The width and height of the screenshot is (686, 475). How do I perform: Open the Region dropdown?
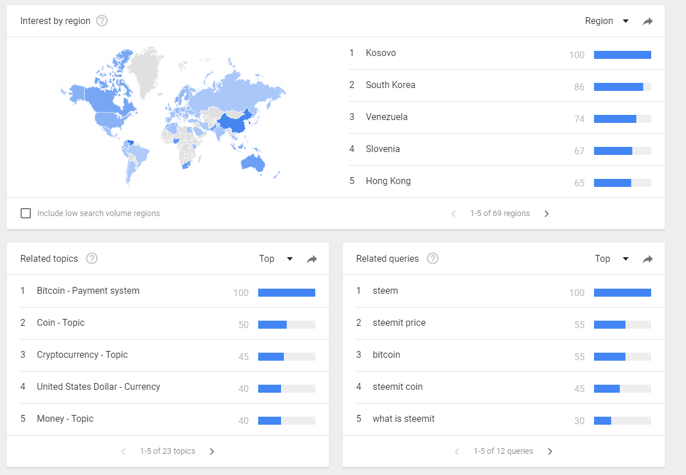click(607, 21)
